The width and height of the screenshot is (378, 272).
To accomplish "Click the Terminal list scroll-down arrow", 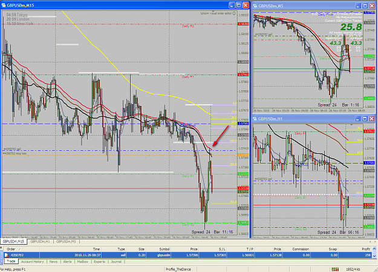I will coord(374,256).
